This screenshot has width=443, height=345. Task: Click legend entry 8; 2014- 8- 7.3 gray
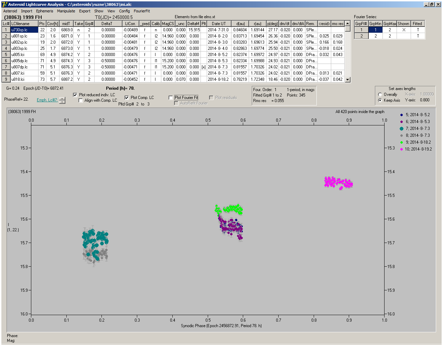tap(415, 135)
